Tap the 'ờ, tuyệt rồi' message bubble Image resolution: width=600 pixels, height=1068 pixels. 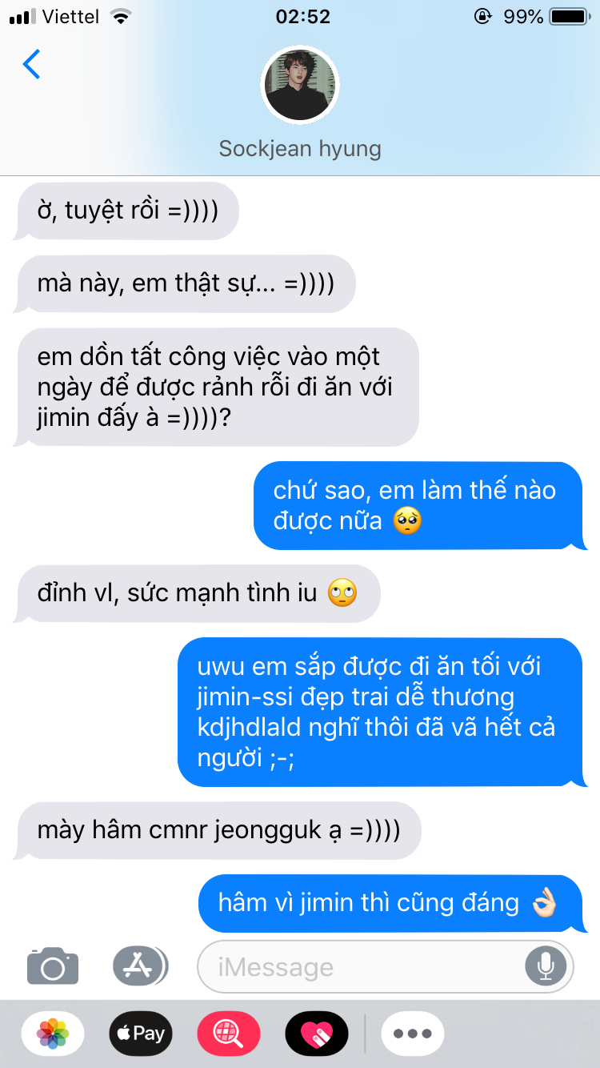pyautogui.click(x=127, y=211)
